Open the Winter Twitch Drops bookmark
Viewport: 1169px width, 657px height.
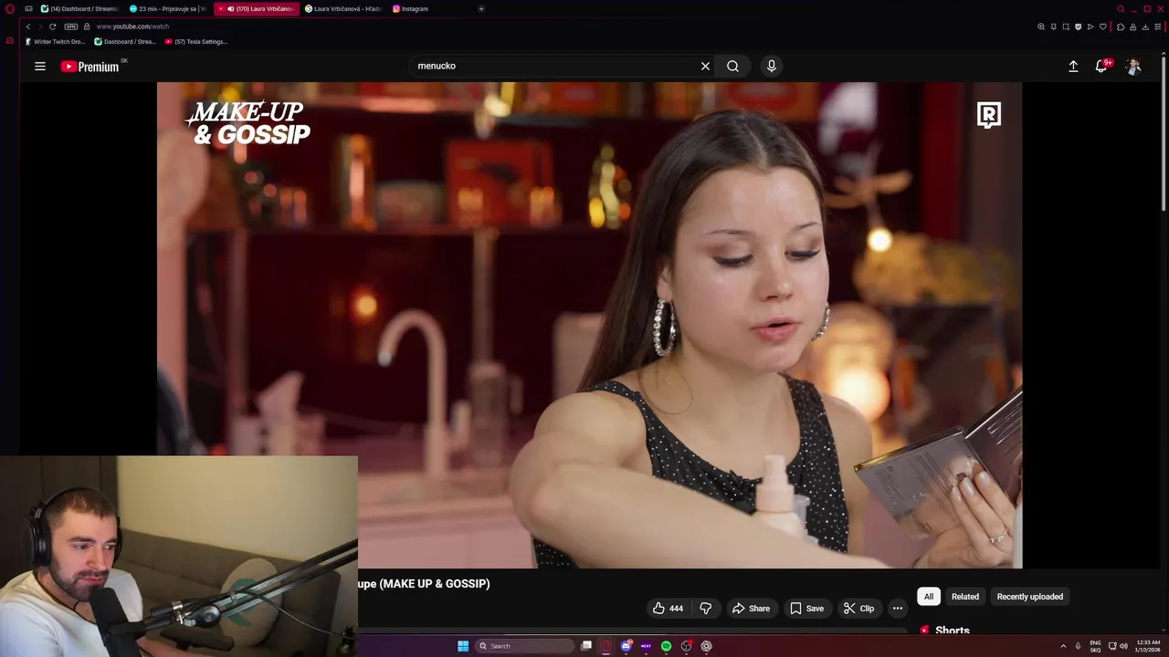(56, 42)
